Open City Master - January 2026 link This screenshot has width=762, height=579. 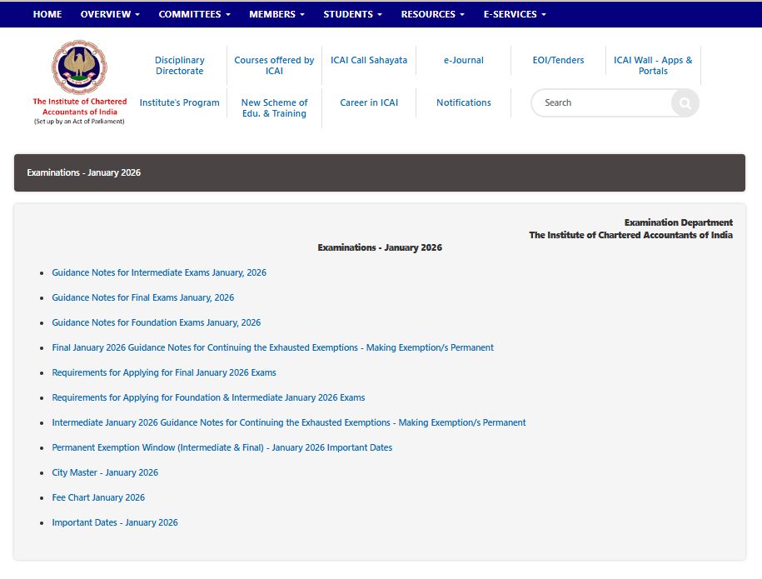(x=105, y=472)
